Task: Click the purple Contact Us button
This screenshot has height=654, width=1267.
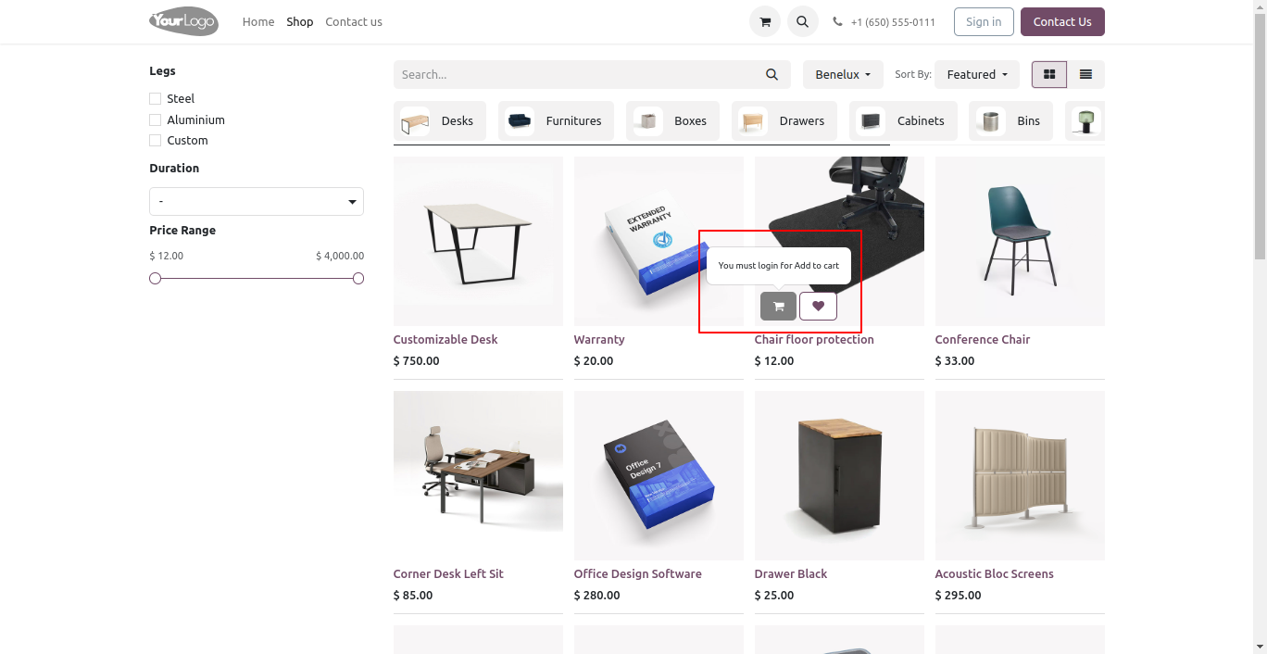Action: (1062, 21)
